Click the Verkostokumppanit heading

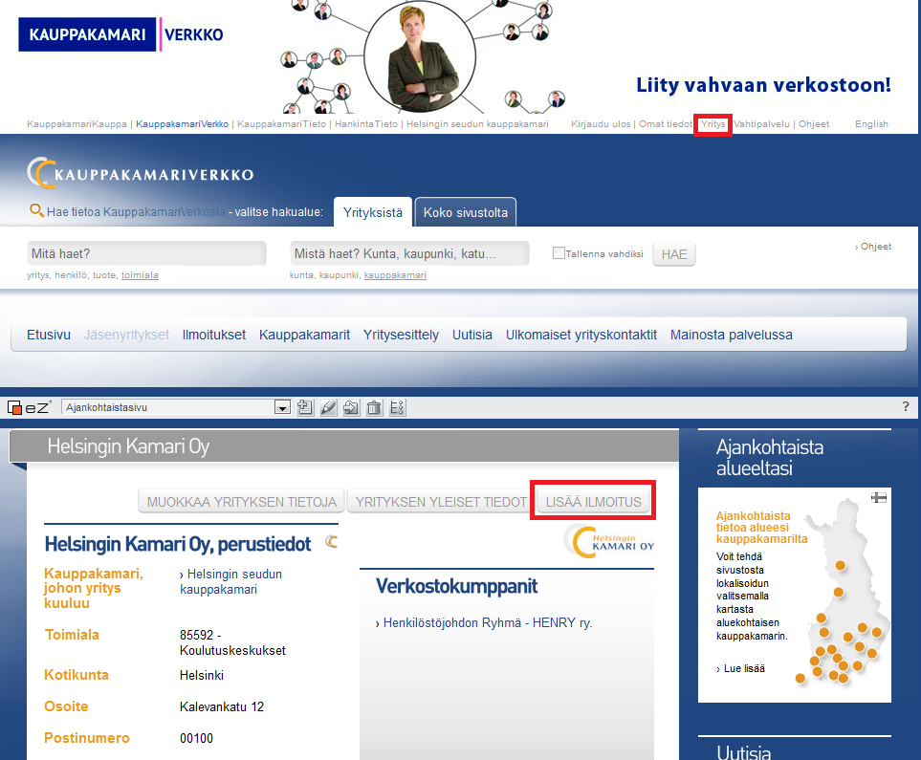point(456,586)
